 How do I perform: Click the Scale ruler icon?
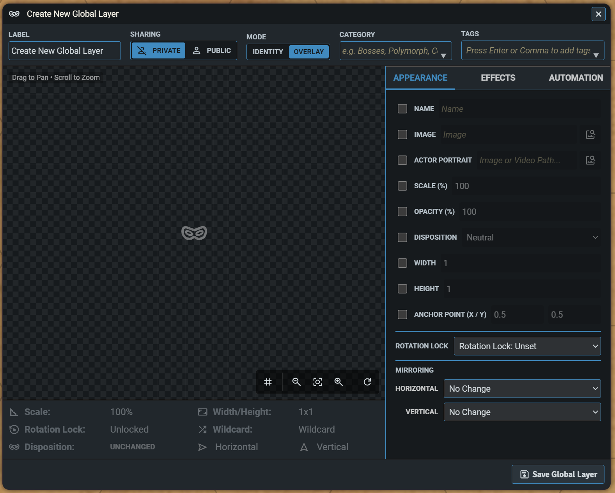[x=14, y=412]
